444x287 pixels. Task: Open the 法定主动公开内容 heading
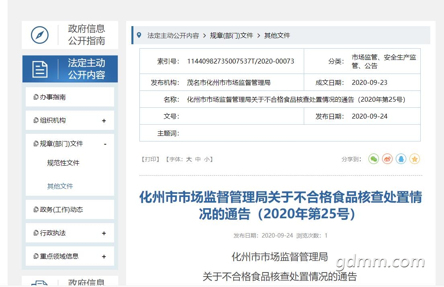(87, 69)
